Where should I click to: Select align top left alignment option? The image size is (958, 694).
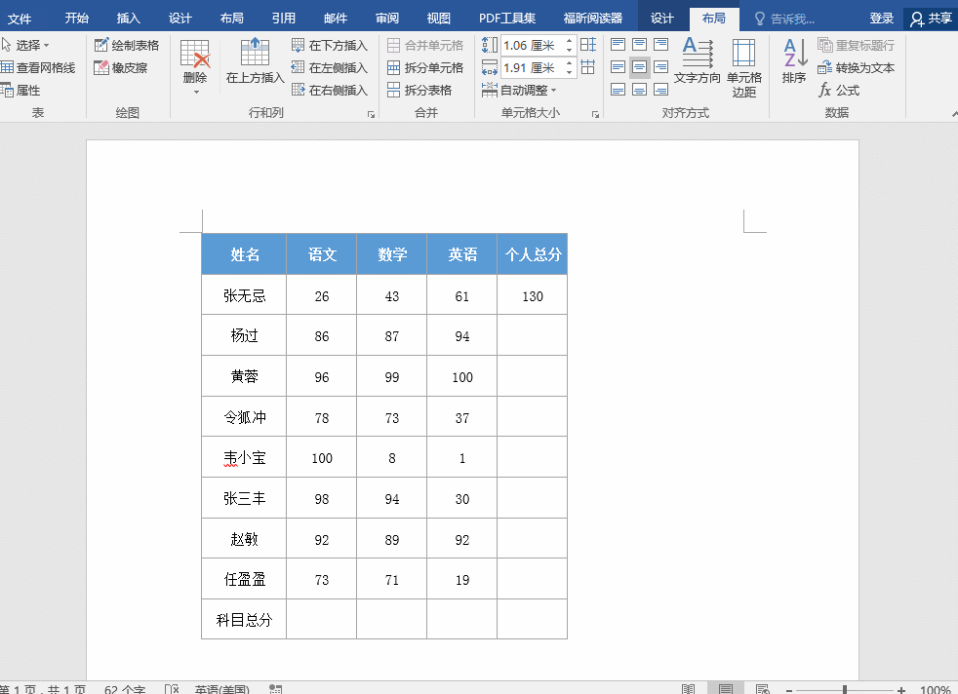coord(619,45)
